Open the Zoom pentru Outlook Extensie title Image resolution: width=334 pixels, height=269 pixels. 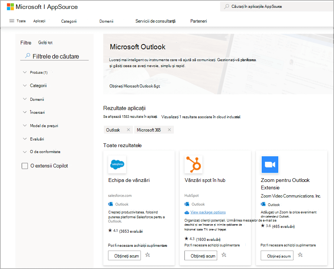285,184
